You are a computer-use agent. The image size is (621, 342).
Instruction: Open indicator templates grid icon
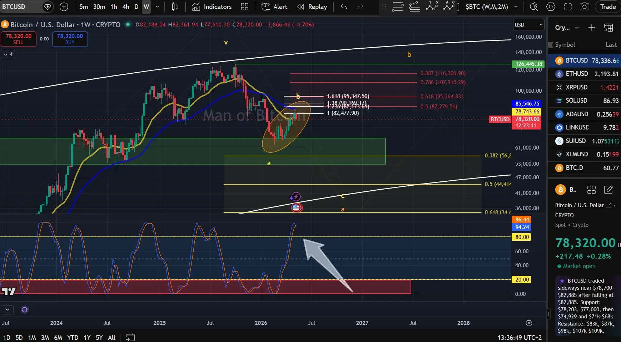coord(244,7)
